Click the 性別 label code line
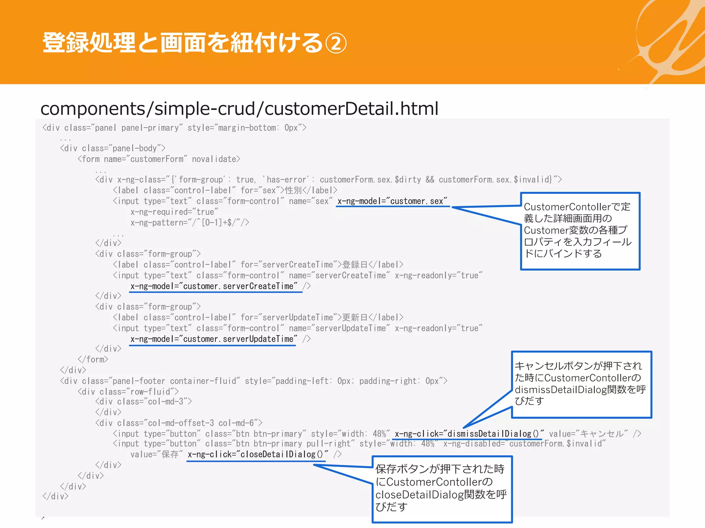The image size is (705, 528). pos(225,190)
